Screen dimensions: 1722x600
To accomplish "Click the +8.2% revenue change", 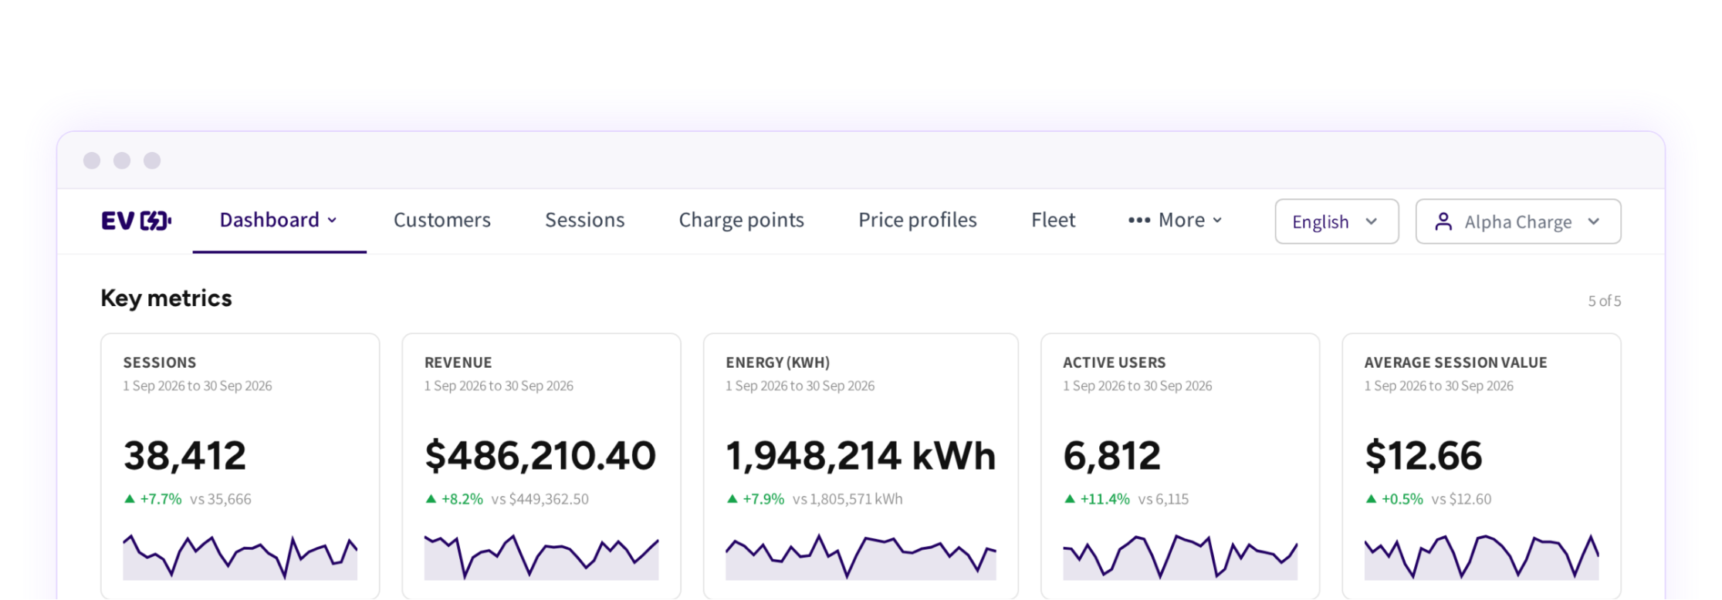I will tap(462, 499).
